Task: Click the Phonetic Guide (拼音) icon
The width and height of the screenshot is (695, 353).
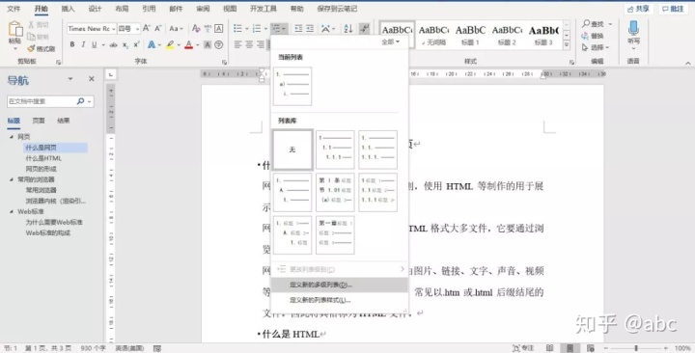Action: (208, 28)
